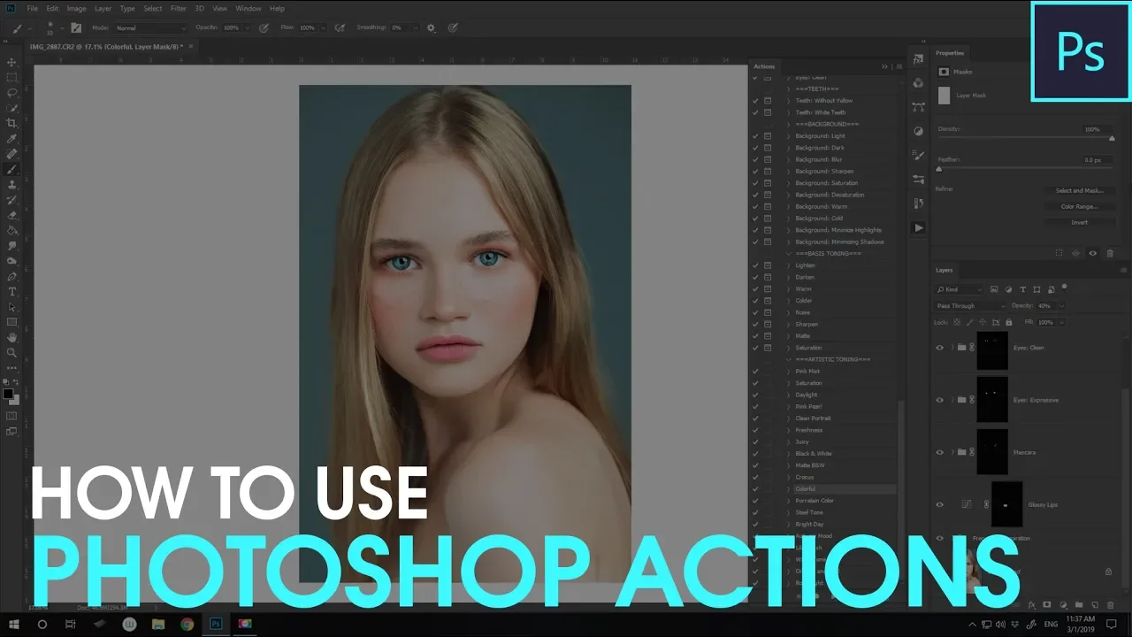The image size is (1132, 637).
Task: Toggle the Brush Settings panel in options bar
Action: click(75, 27)
